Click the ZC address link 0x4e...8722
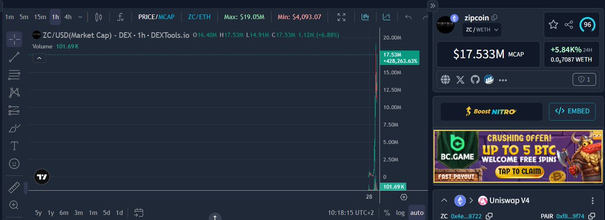This screenshot has height=220, width=605. pos(466,216)
